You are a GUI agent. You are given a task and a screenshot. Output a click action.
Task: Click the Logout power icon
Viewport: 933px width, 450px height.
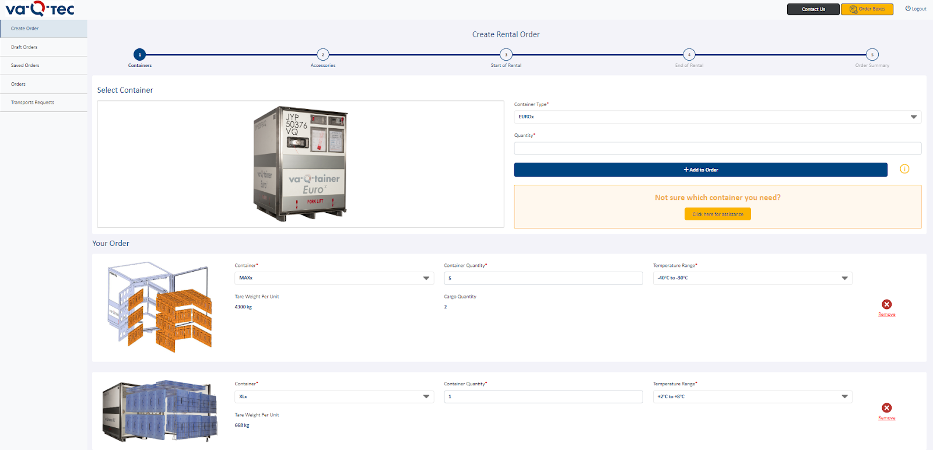pyautogui.click(x=907, y=9)
